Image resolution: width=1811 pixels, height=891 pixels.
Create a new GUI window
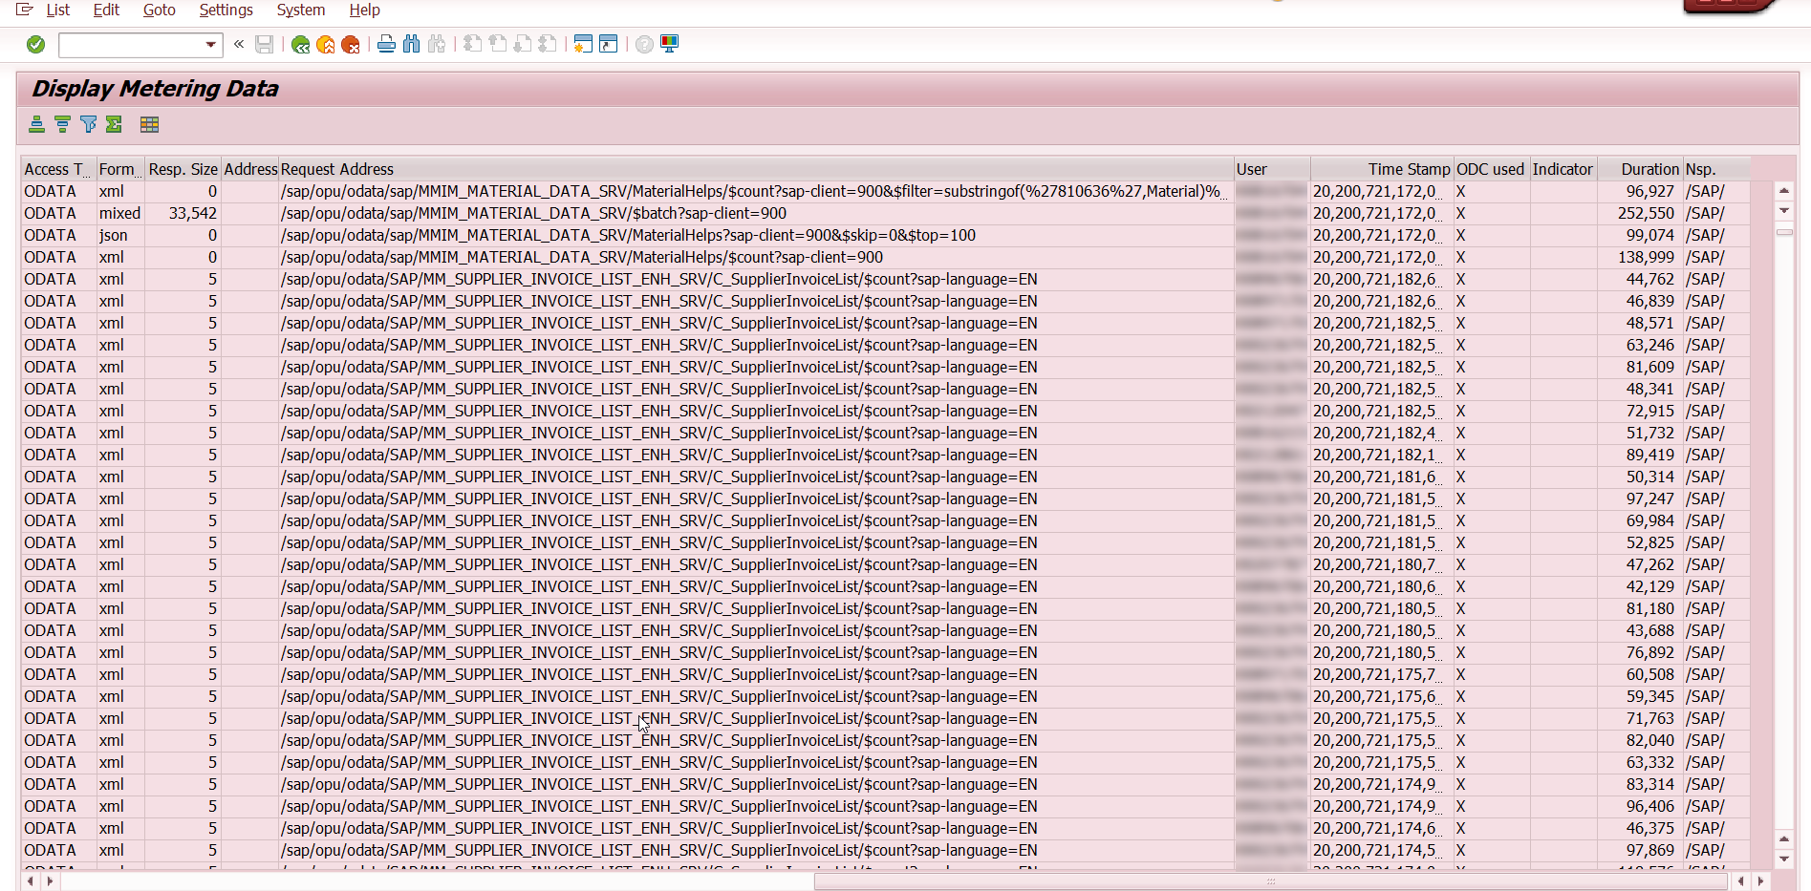point(583,45)
